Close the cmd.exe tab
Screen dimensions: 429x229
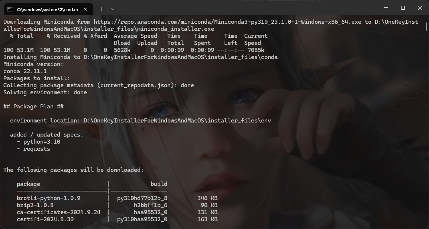86,9
